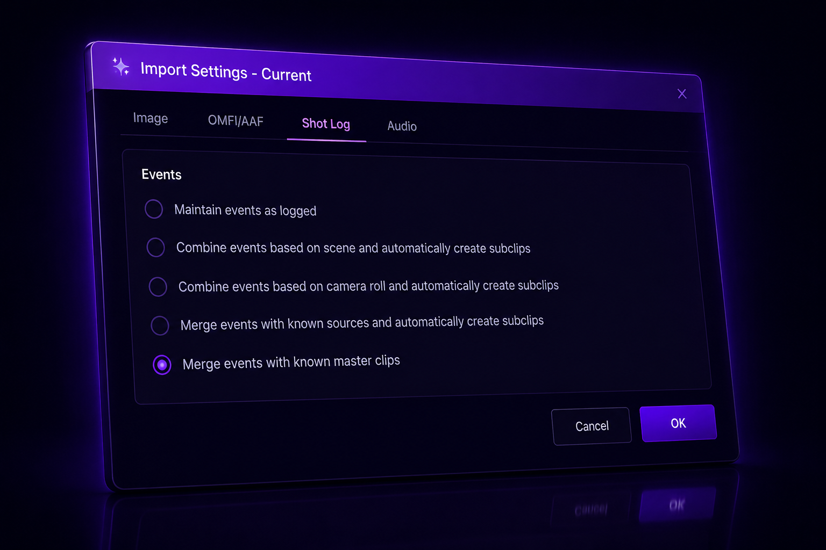Image resolution: width=826 pixels, height=550 pixels.
Task: Select Merge events with known master clips radio button
Action: [x=162, y=365]
